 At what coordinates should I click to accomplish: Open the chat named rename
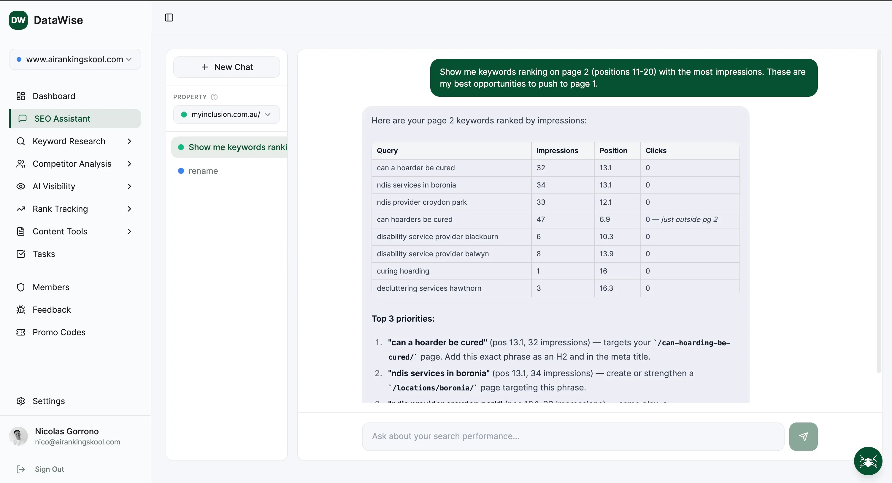204,171
